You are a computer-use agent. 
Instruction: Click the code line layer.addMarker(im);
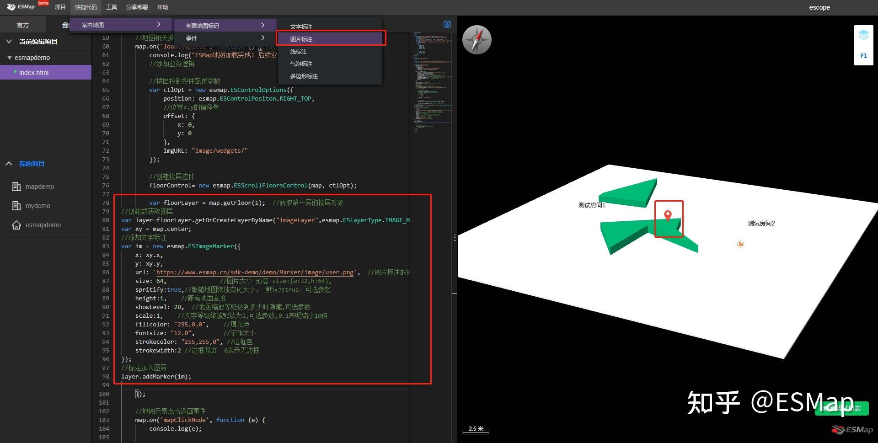[156, 376]
